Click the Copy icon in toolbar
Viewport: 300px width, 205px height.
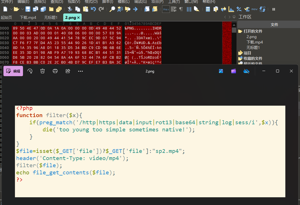tap(78, 9)
